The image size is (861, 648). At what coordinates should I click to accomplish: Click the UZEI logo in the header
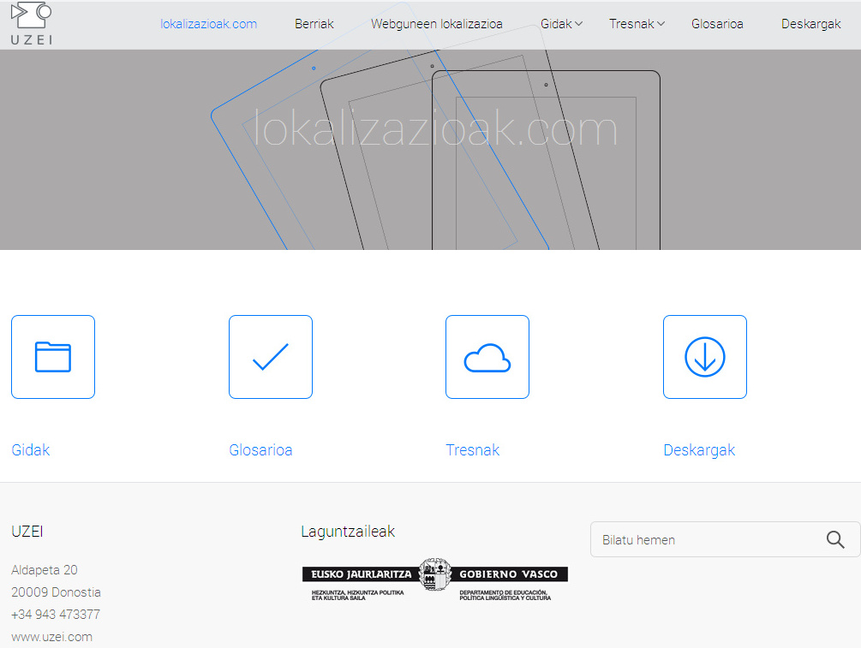point(30,24)
